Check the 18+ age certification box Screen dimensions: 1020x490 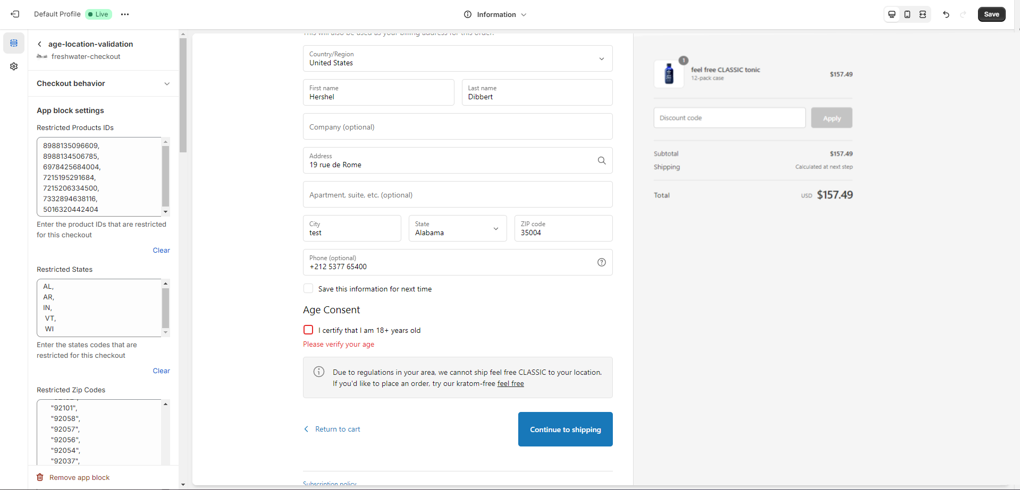tap(308, 330)
